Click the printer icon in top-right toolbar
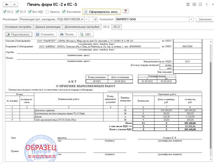The width and height of the screenshot is (214, 164). coord(194,5)
